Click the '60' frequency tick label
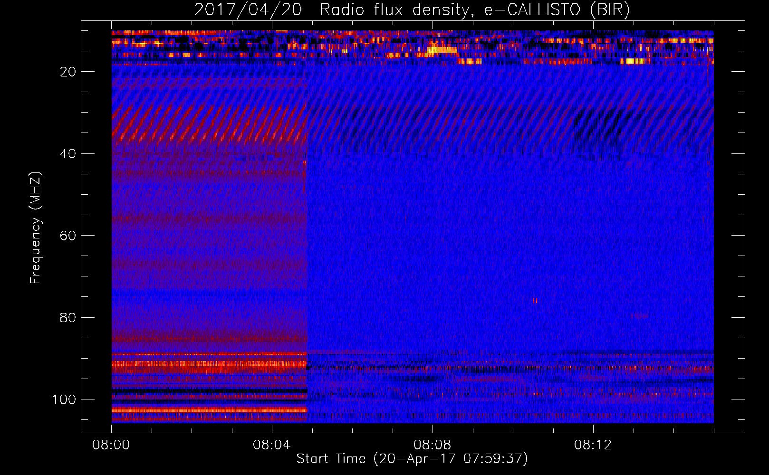The image size is (769, 475). point(68,236)
